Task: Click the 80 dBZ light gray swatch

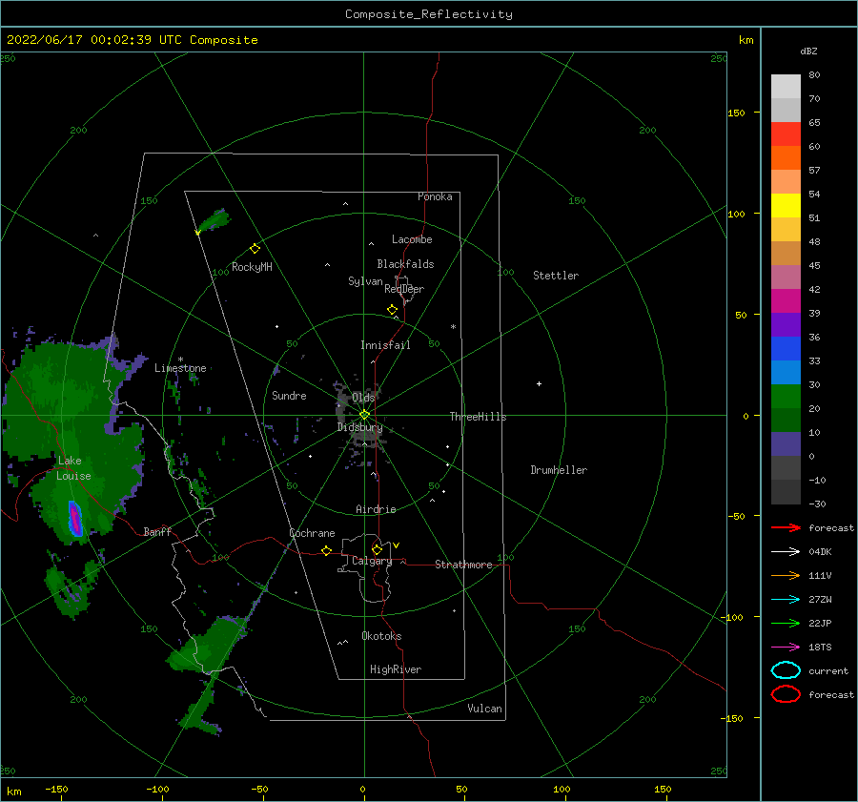Action: 786,87
